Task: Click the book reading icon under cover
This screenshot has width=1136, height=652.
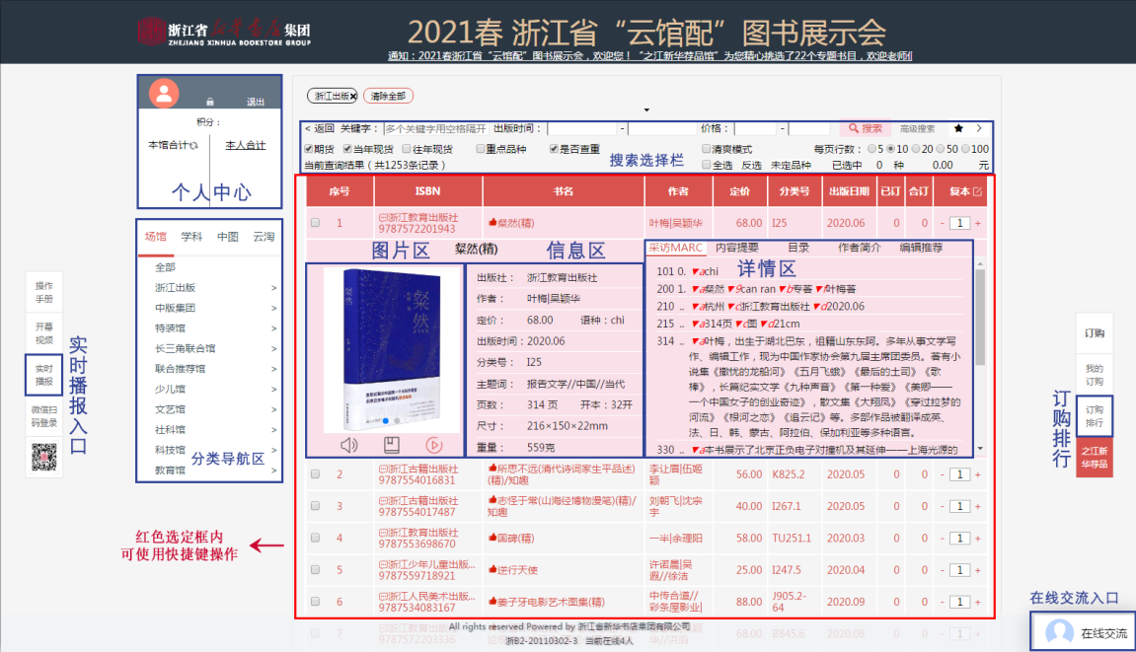Action: click(392, 445)
